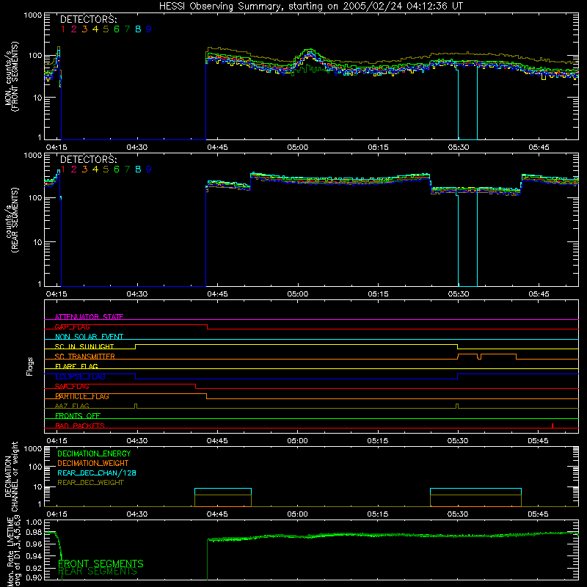The image size is (587, 587).
Task: Click the DECIMATION_WEIGHT legend entry
Action: [x=93, y=463]
